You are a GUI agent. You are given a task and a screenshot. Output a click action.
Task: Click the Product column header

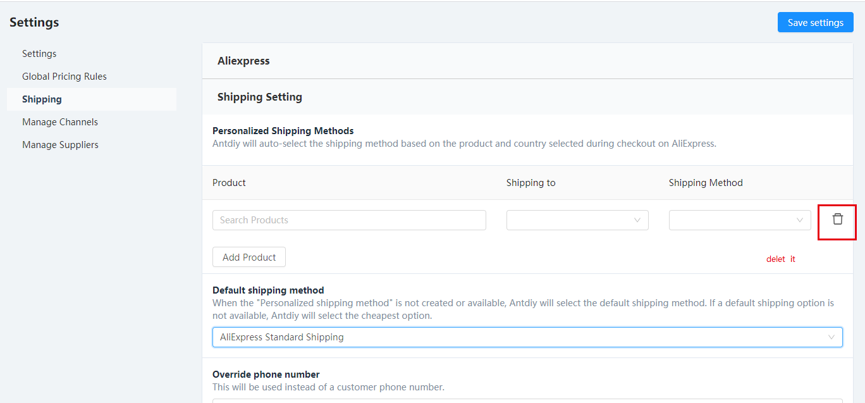tap(229, 183)
